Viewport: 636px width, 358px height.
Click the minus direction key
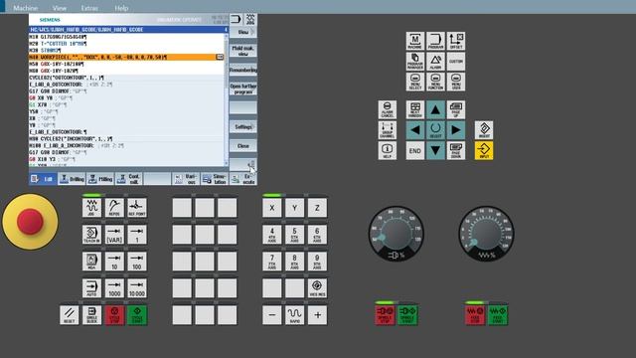271,315
